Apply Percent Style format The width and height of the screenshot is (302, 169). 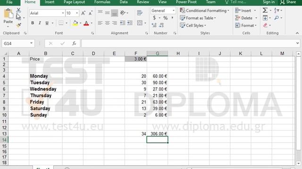165,18
